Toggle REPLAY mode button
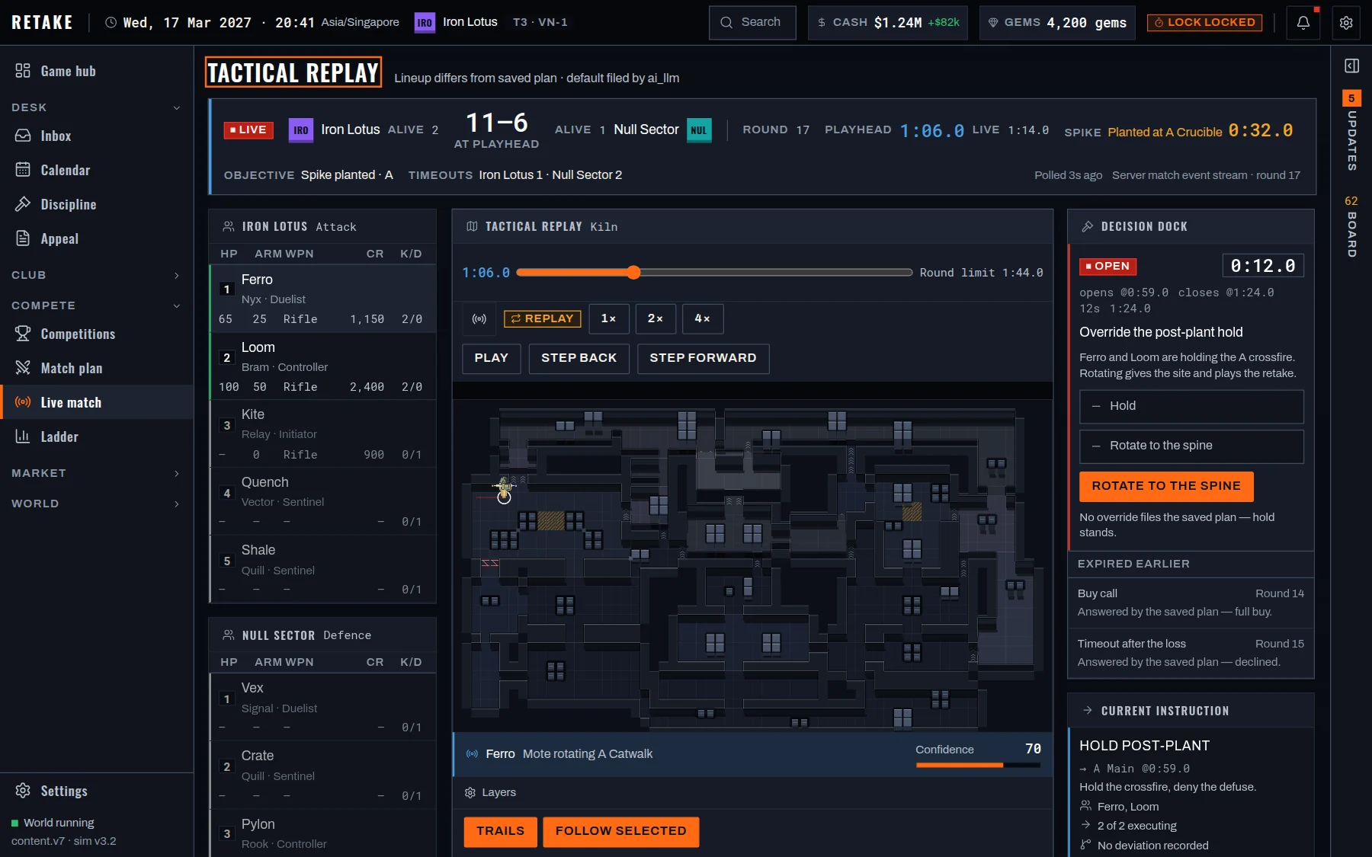The width and height of the screenshot is (1372, 857). (x=542, y=318)
